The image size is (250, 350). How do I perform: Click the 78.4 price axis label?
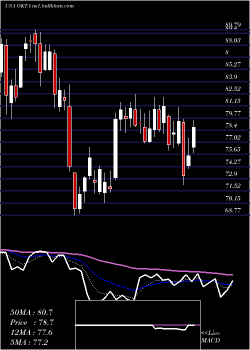(x=231, y=125)
